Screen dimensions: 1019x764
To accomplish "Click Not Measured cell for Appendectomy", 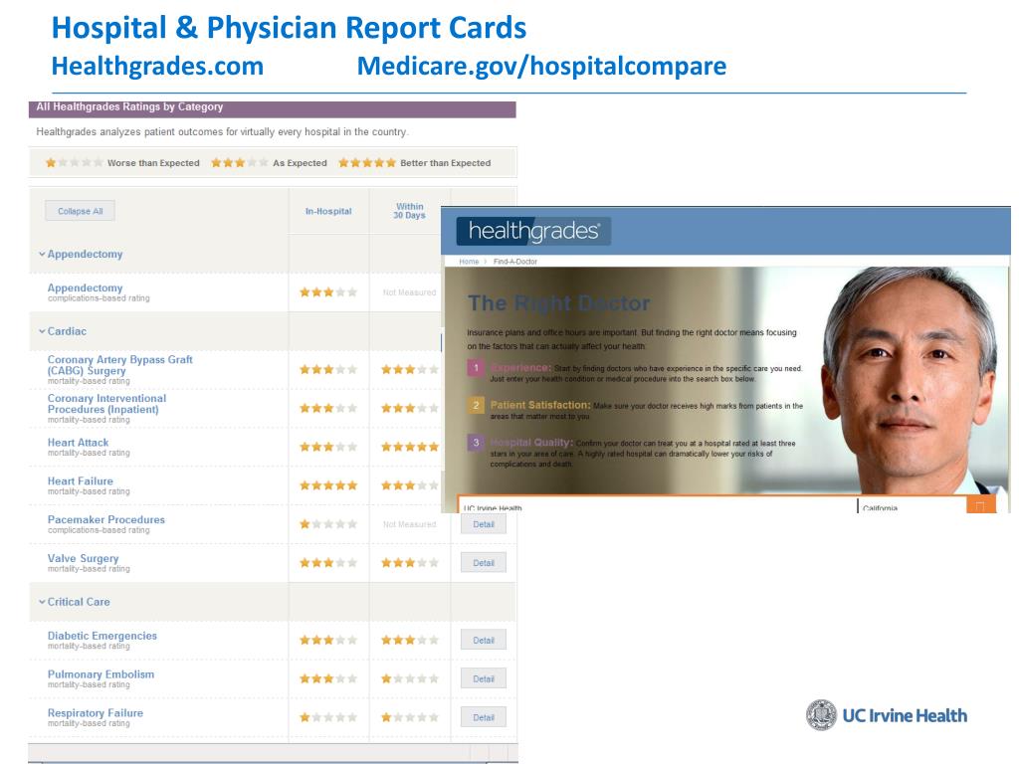I will [409, 293].
